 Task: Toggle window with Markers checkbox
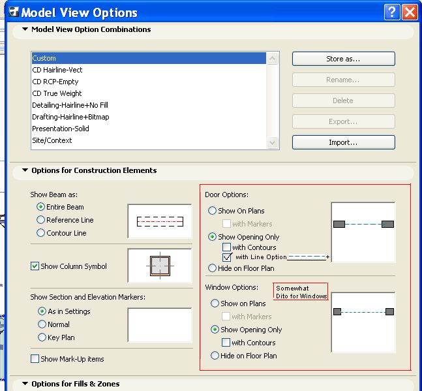click(226, 316)
